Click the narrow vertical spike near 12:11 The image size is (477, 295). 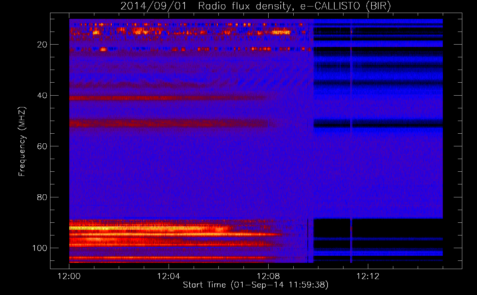pyautogui.click(x=351, y=141)
